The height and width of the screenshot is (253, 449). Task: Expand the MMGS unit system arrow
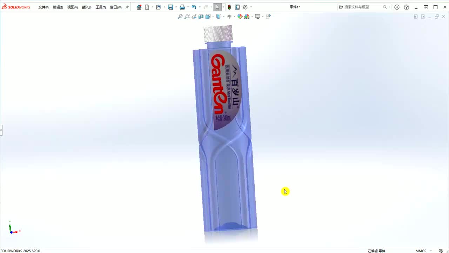(x=431, y=251)
